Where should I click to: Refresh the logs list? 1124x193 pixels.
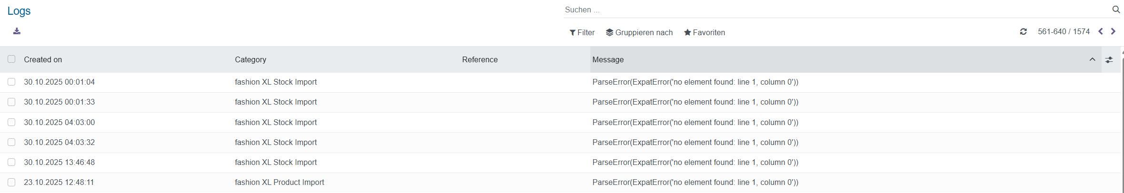[x=1023, y=32]
